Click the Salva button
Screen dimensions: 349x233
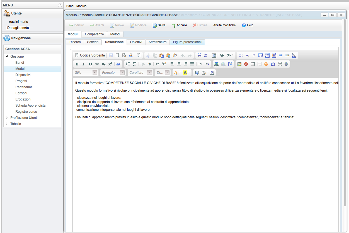[x=159, y=25]
